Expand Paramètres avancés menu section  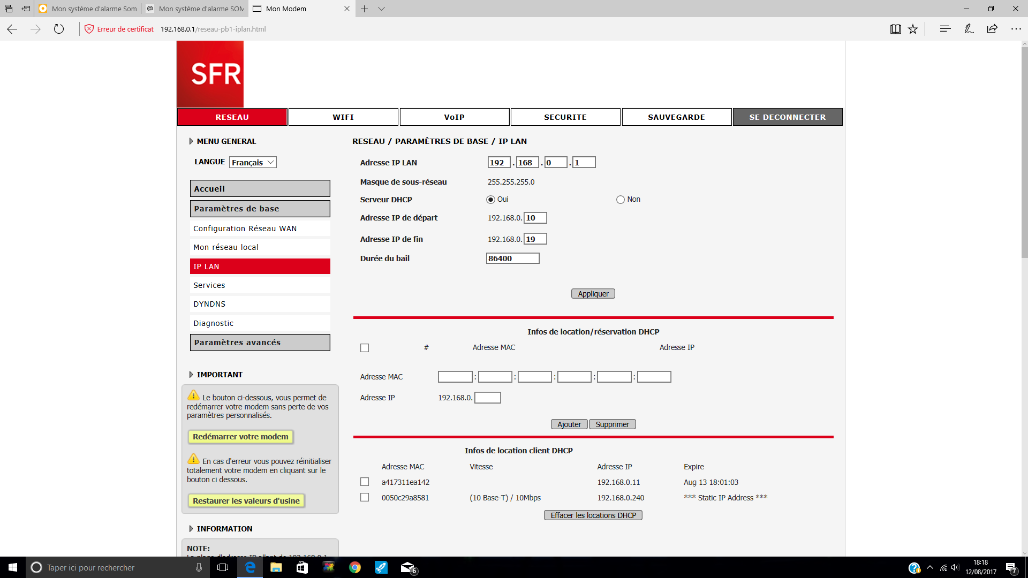coord(260,343)
